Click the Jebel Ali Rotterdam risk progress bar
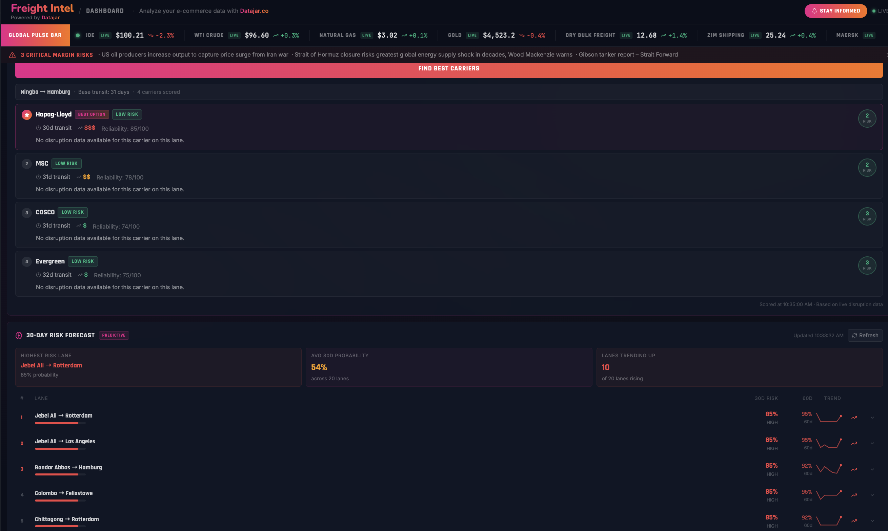The image size is (888, 531). [60, 423]
